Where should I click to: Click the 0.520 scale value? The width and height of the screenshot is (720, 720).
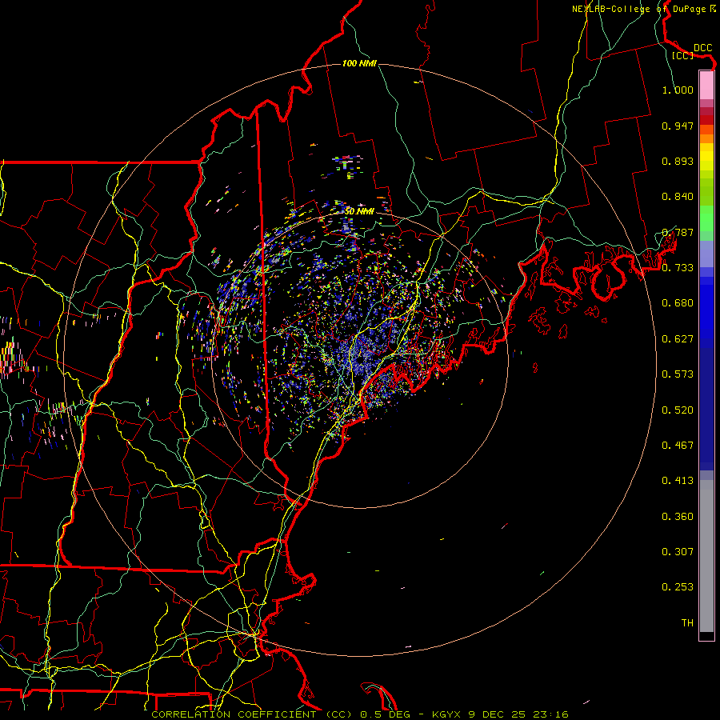click(x=678, y=410)
